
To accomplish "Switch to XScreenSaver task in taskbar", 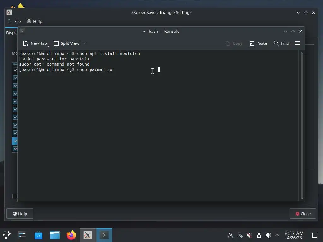I will coord(88,235).
